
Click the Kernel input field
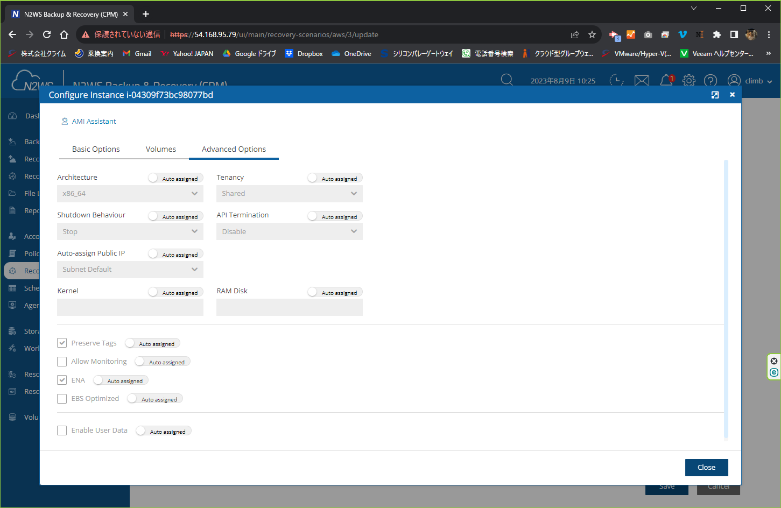tap(130, 307)
